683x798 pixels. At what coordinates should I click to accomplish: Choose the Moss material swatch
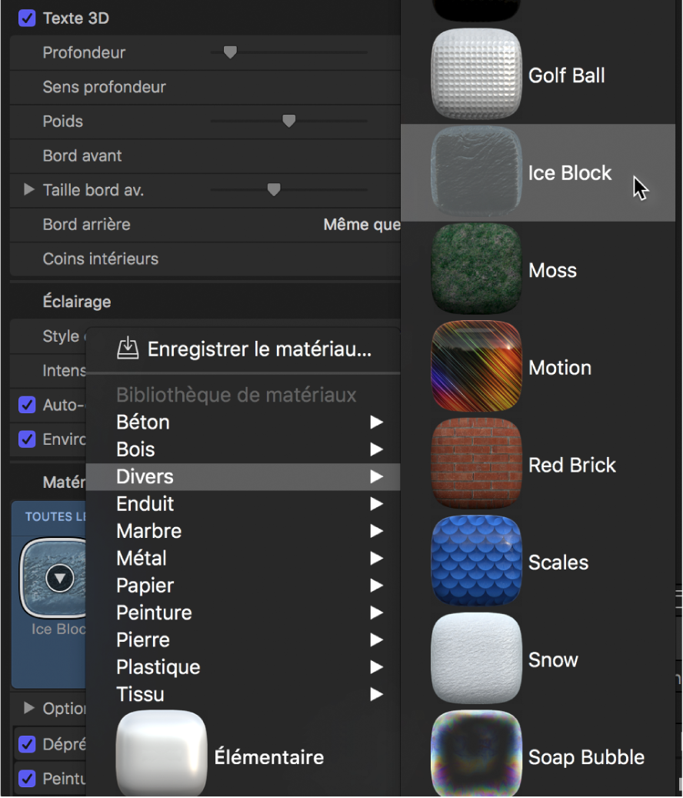tap(477, 270)
